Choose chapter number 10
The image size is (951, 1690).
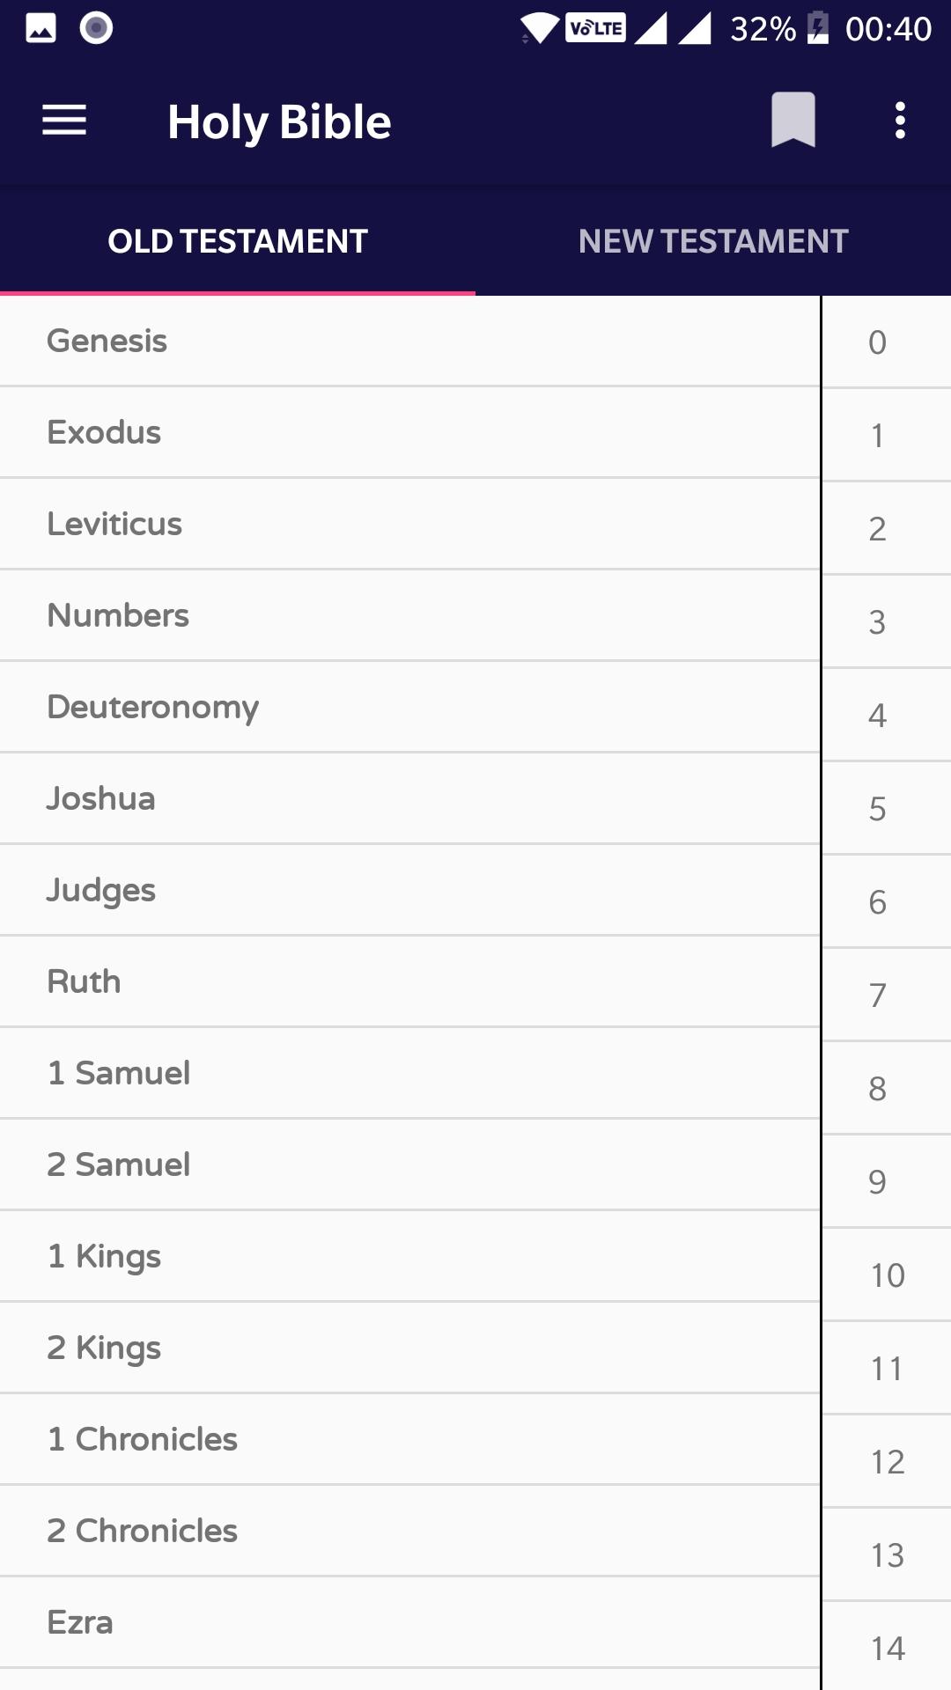pos(887,1275)
